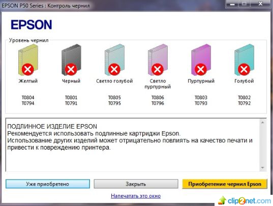
Task: Click cartridge code T0803
Action: coord(201,97)
